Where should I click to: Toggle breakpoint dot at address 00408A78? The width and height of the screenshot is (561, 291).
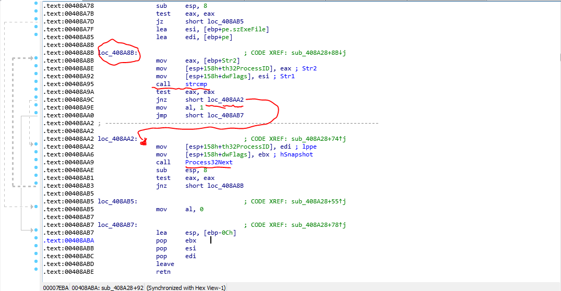[x=36, y=3]
